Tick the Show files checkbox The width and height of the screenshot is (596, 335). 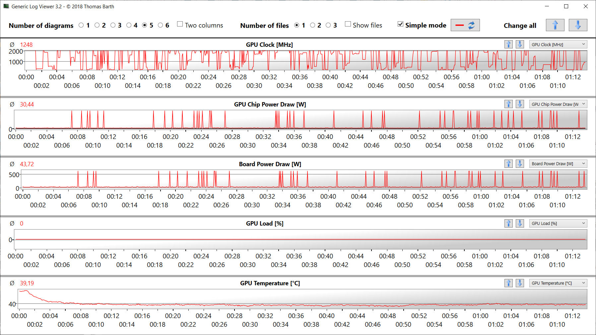pyautogui.click(x=348, y=24)
